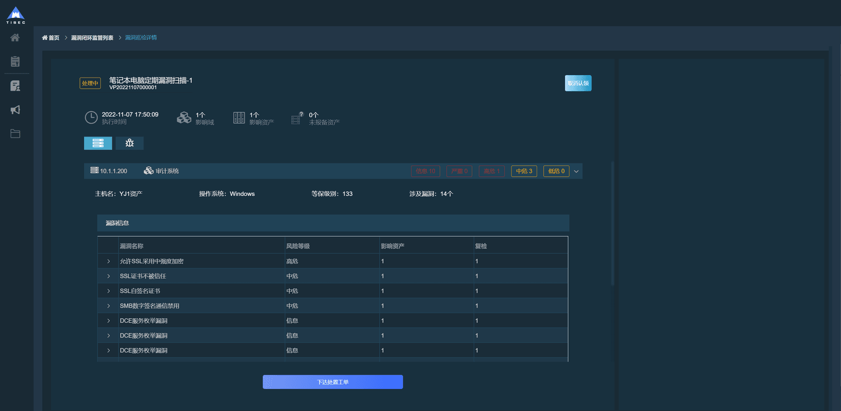
Task: Click cubes icon beside 审计系统
Action: (149, 171)
